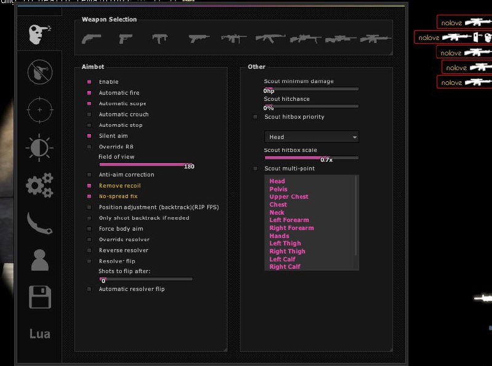Screen dimensions: 492x366
Task: Select the AK-47 rifle in Weapon Selection
Action: pyautogui.click(x=270, y=39)
